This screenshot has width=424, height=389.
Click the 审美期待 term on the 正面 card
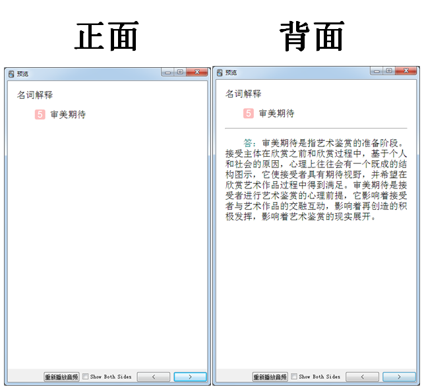click(68, 114)
